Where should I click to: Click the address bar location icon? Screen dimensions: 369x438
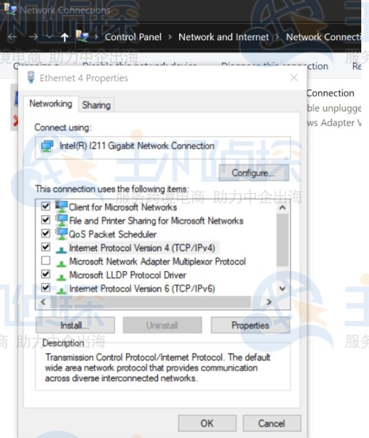click(x=82, y=36)
